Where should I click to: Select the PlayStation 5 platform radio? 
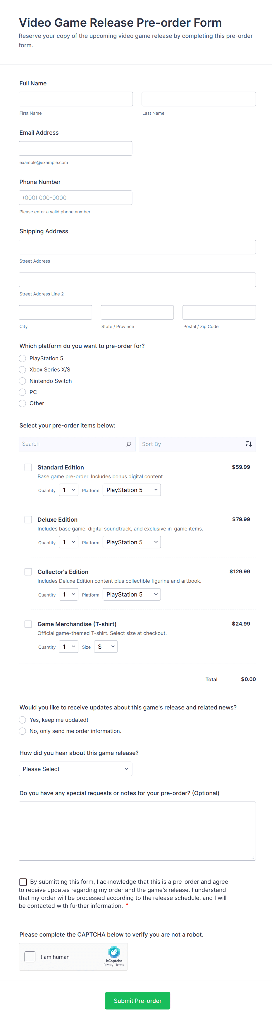[23, 359]
